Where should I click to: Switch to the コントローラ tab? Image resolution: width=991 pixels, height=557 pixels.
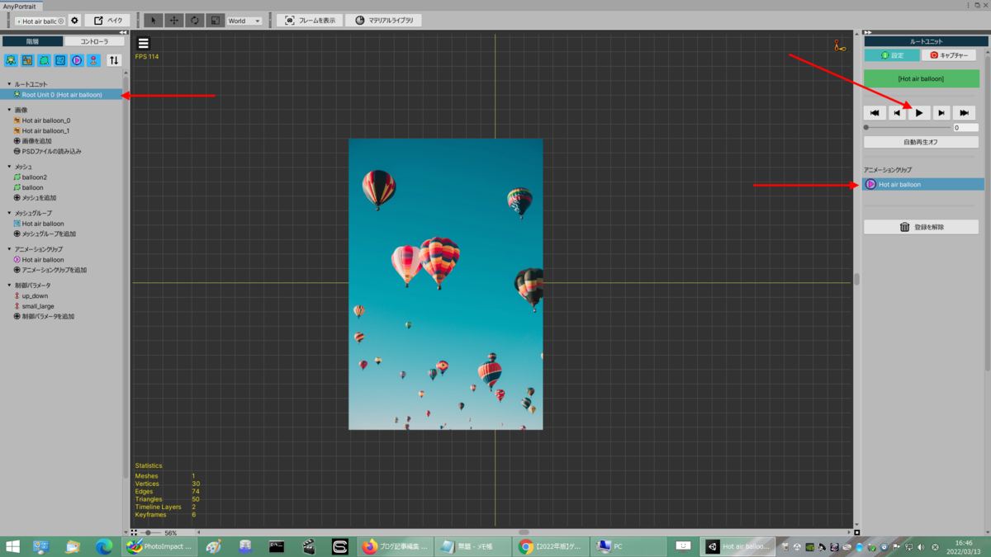click(94, 41)
